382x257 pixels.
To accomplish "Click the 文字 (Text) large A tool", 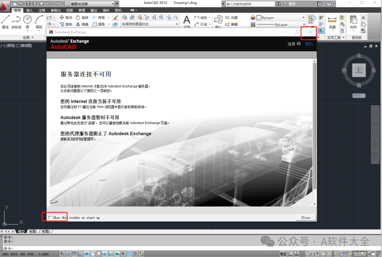I will pos(187,21).
